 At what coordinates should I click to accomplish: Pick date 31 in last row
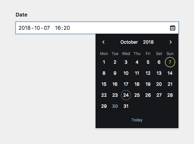126,106
